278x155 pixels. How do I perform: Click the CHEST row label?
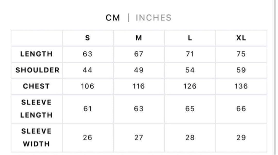pos(36,86)
